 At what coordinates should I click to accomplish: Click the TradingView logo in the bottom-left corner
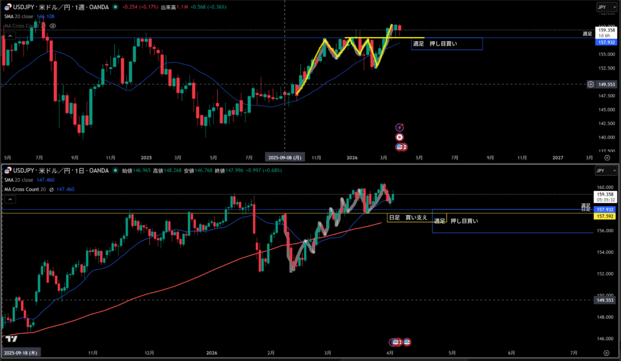click(x=10, y=339)
